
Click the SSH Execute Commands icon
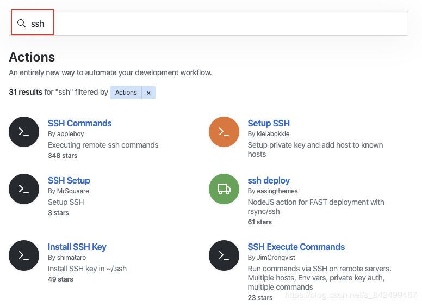pyautogui.click(x=224, y=255)
